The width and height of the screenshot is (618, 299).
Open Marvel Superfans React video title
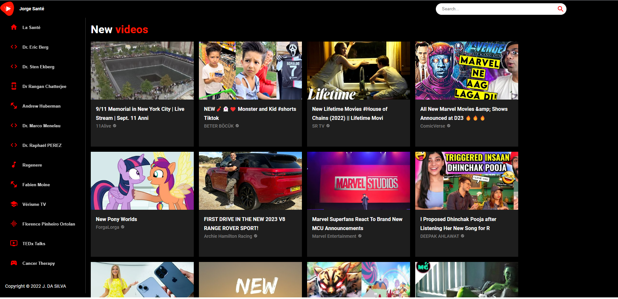coord(357,224)
